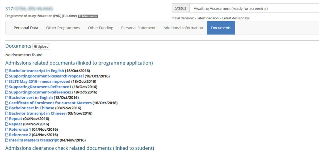Viewport: 319px width, 154px height.
Task: Click the file icon beside Bachelor transcript in English
Action: pyautogui.click(x=7, y=71)
